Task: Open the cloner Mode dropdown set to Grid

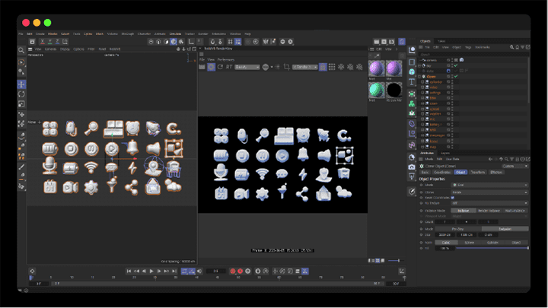Action: (489, 185)
